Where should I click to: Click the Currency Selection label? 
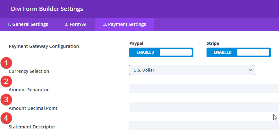click(29, 71)
